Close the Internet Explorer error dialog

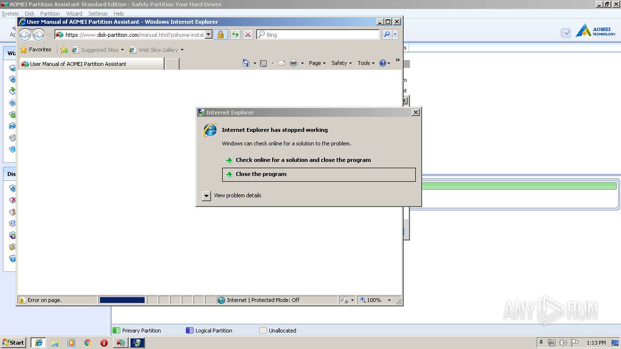[415, 112]
